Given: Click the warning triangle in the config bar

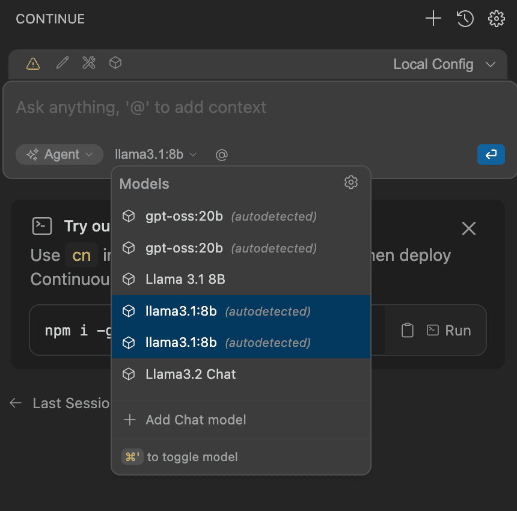Looking at the screenshot, I should tap(32, 63).
